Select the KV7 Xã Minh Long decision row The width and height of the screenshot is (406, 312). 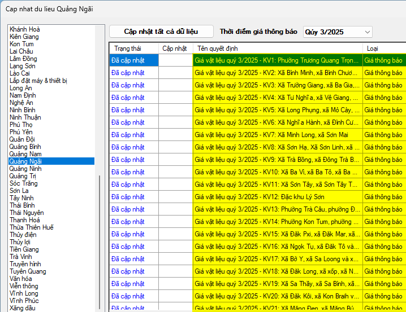coord(277,135)
